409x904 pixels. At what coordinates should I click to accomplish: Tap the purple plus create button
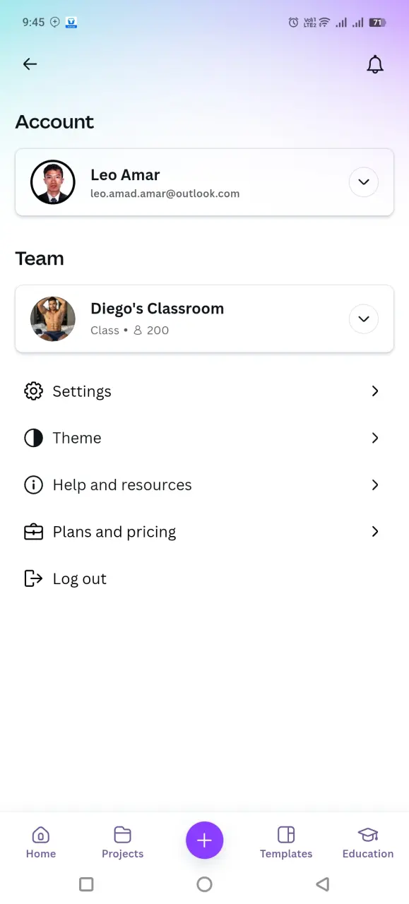coord(204,840)
